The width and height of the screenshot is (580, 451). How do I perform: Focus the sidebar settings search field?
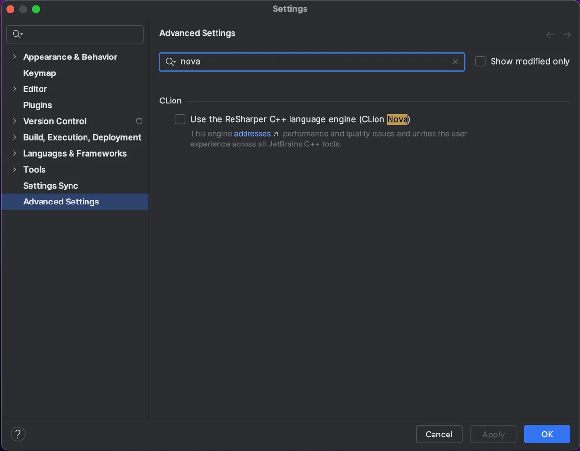coord(75,34)
